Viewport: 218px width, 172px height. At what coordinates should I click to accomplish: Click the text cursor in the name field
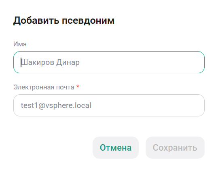tap(21, 62)
